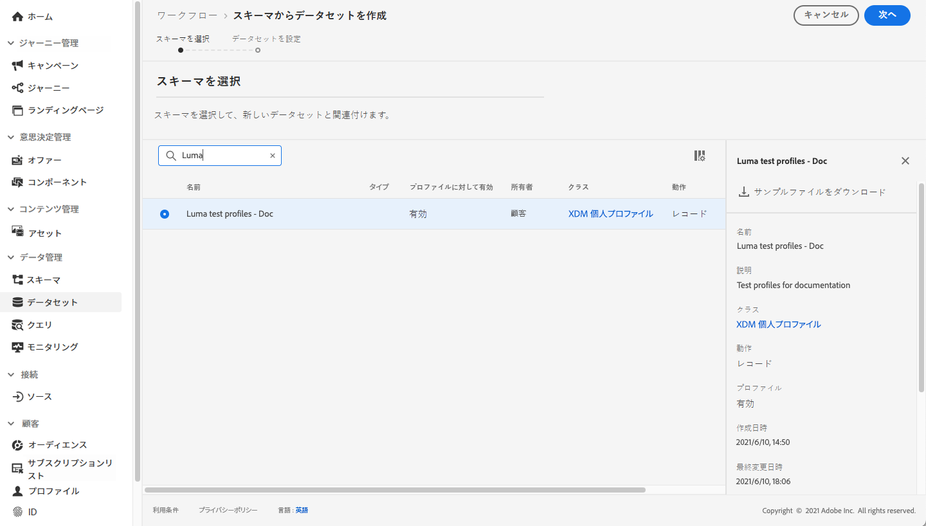
Task: Click the キャンセル button
Action: pos(826,15)
